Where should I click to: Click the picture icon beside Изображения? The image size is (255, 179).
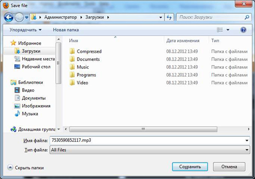[x=17, y=106]
